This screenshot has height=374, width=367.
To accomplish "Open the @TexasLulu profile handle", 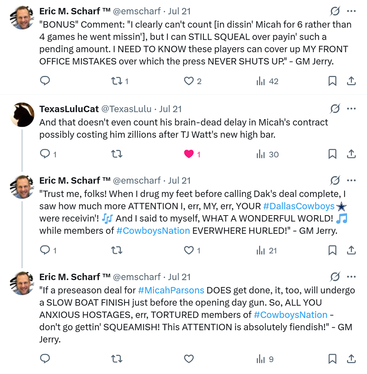I will coord(126,109).
